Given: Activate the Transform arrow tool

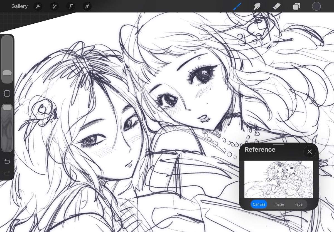Looking at the screenshot, I should click(x=87, y=6).
